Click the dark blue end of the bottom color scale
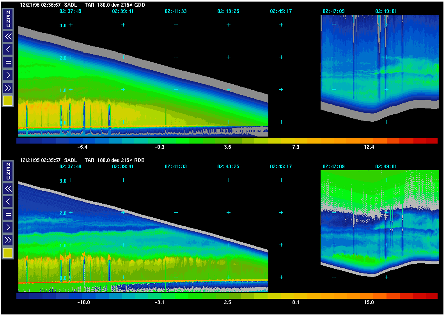Image resolution: width=445 pixels, height=316 pixels. click(23, 296)
